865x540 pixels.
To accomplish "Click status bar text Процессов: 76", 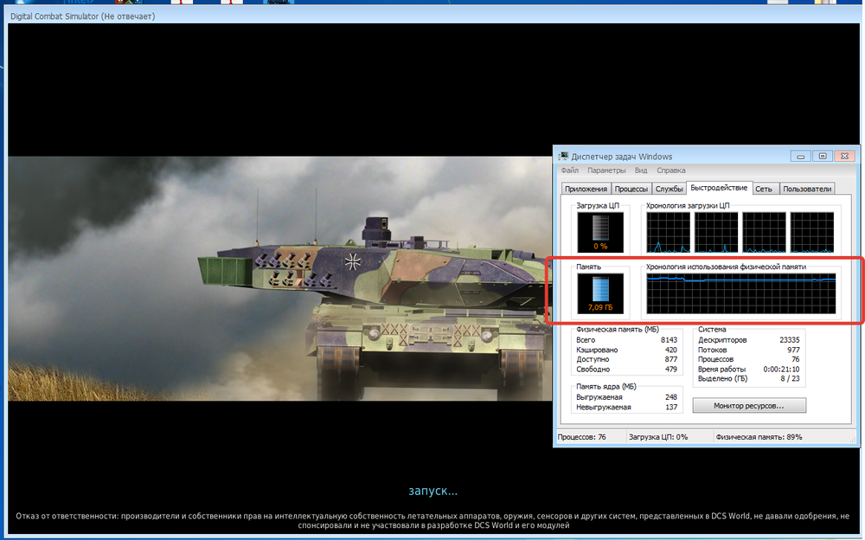I will tap(581, 437).
